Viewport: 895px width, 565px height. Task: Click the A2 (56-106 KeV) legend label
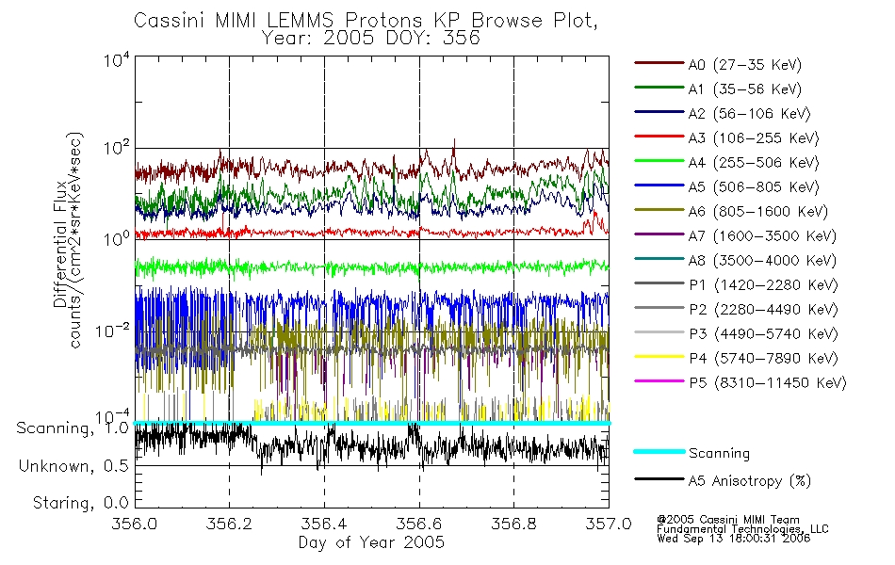[x=750, y=114]
